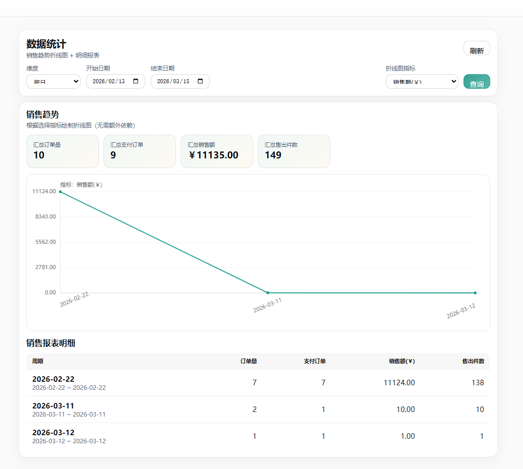
Task: Click the 数据统计 page heading
Action: (x=46, y=44)
